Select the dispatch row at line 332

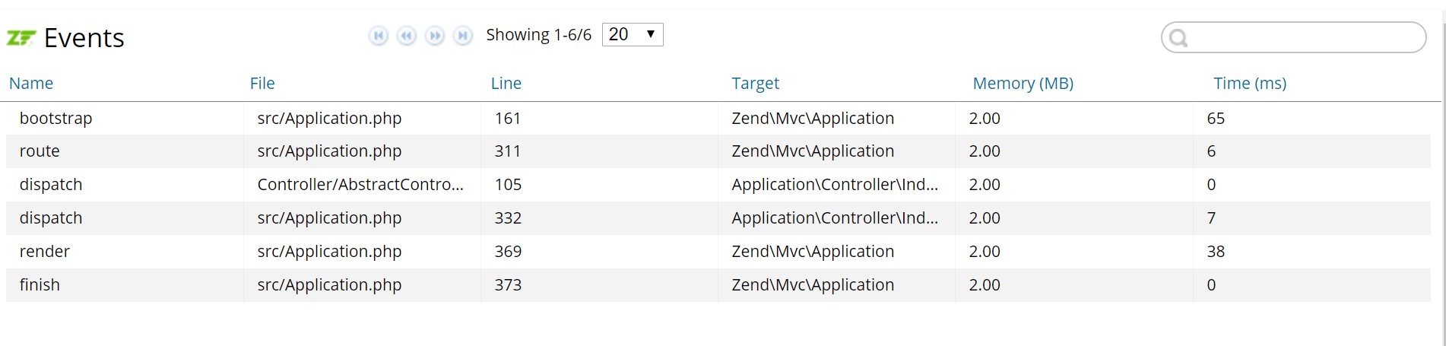(718, 218)
